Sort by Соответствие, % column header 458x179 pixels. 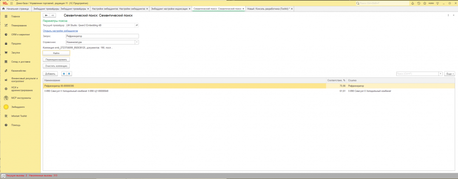click(336, 80)
